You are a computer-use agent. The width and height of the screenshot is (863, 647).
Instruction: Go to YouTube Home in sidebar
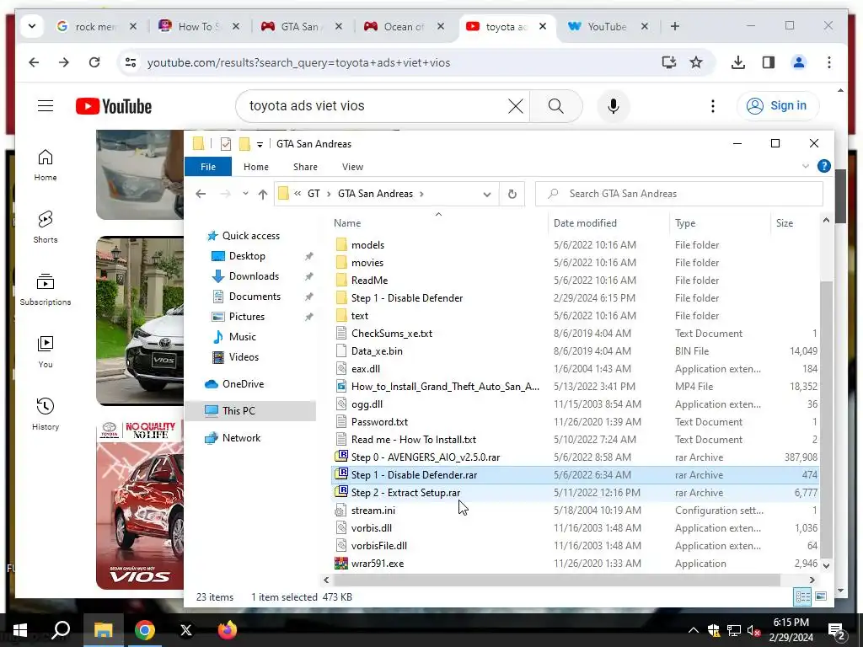coord(46,165)
